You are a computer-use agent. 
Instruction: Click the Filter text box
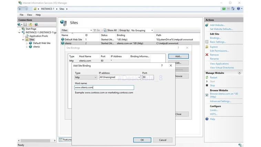pyautogui.click(x=79, y=30)
